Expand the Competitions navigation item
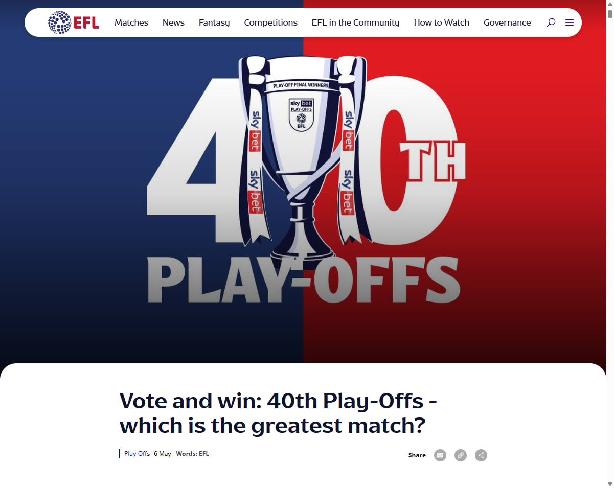The image size is (614, 488). pyautogui.click(x=270, y=22)
